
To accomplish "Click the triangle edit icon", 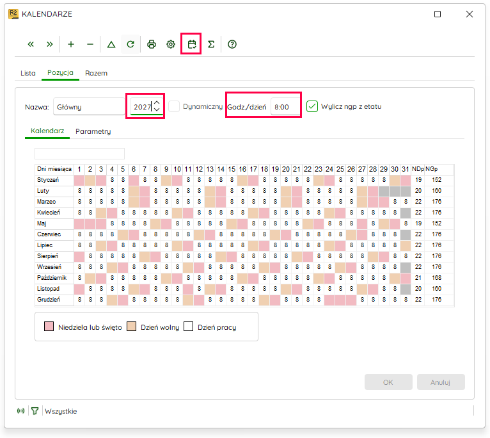I will [111, 44].
